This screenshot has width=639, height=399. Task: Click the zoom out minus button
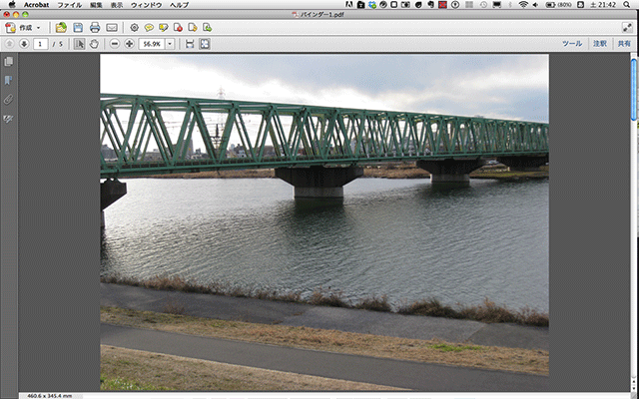(115, 44)
